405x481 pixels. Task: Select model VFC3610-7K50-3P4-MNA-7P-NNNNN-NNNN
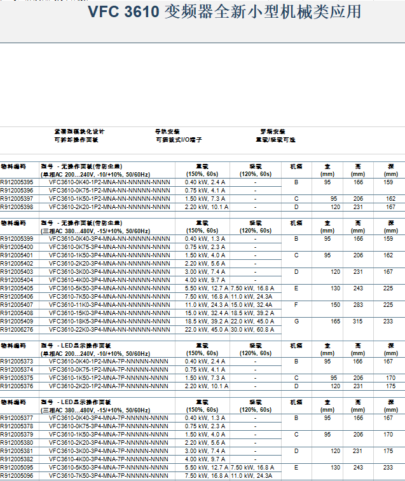pos(108,476)
